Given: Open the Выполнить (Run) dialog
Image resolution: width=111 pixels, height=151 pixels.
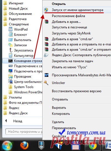Looking at the screenshot, I should pyautogui.click(x=20, y=40).
